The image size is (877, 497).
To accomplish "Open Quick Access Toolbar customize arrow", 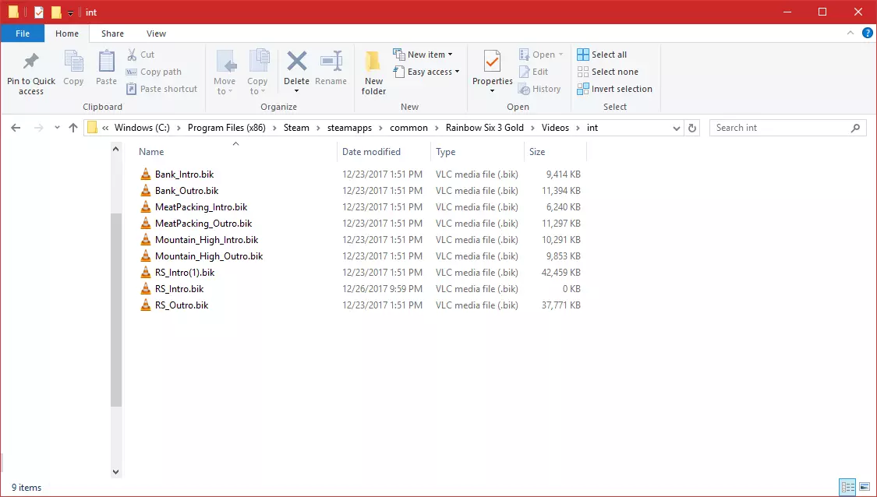I will click(70, 12).
